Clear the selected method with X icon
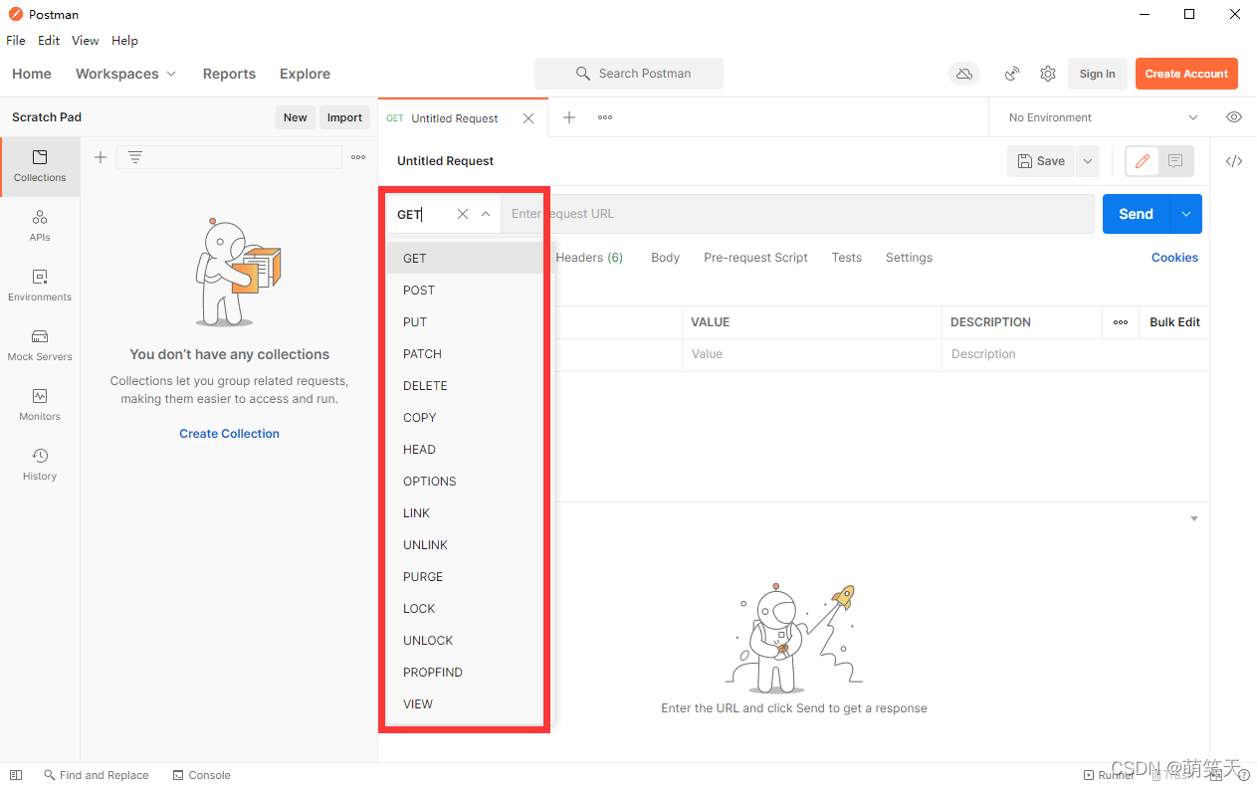This screenshot has height=787, width=1257. click(x=463, y=214)
